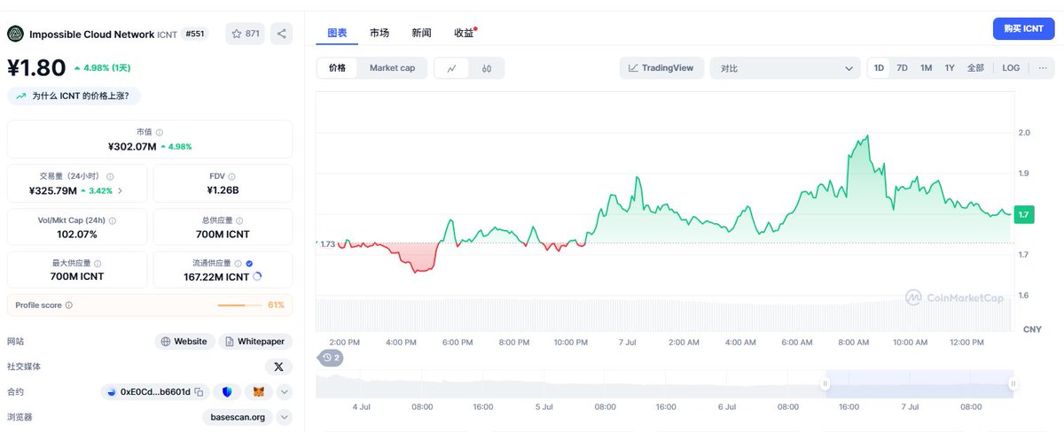The height and width of the screenshot is (432, 1064).
Task: Switch to the 新闻 tab
Action: (x=421, y=33)
